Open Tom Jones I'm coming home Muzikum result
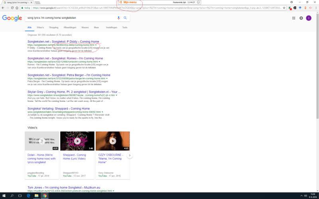The width and height of the screenshot is (319, 199). (64, 187)
